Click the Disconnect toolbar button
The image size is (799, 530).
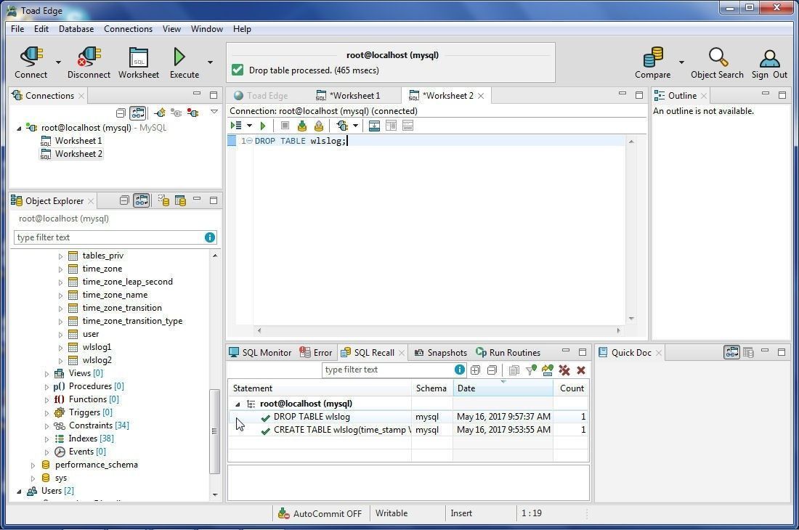[x=89, y=62]
